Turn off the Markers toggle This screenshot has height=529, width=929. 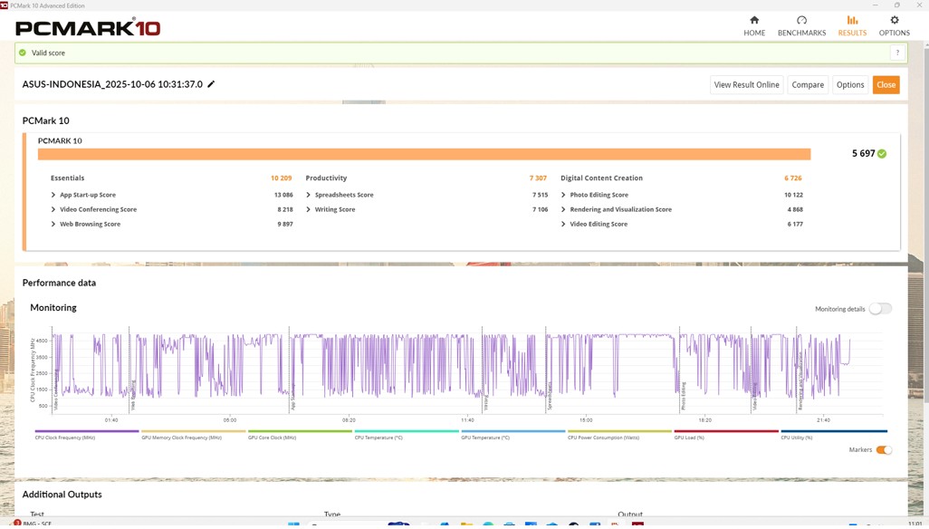point(884,450)
